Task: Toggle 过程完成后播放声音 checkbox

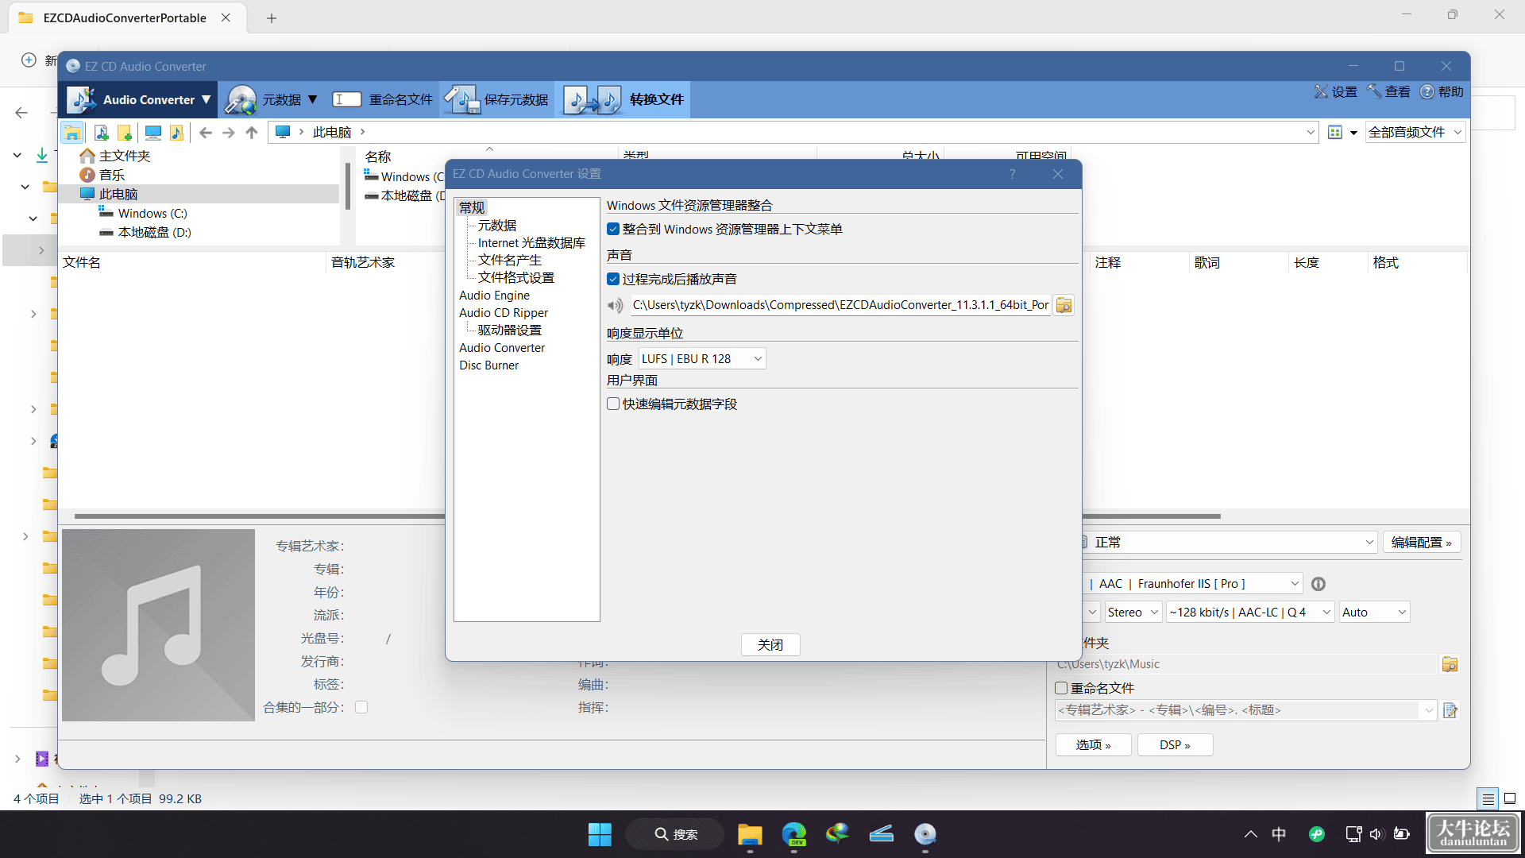Action: point(613,280)
